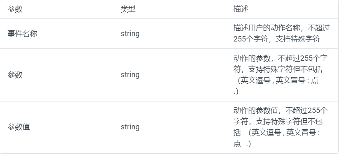
Task: Select the 参数值 cell
Action: 19,127
